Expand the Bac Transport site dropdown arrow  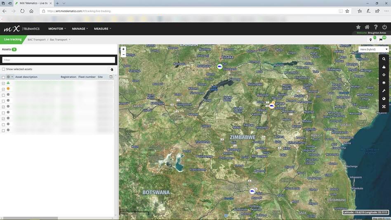(70, 40)
